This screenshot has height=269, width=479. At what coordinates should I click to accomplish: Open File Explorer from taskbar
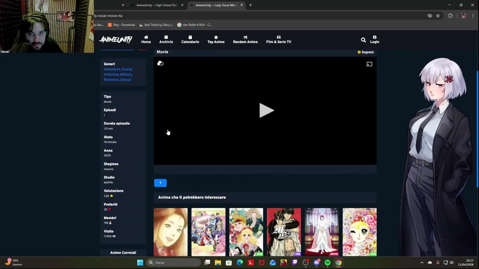point(218,263)
